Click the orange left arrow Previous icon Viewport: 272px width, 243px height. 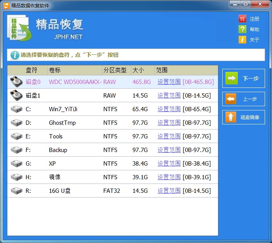pos(231,99)
